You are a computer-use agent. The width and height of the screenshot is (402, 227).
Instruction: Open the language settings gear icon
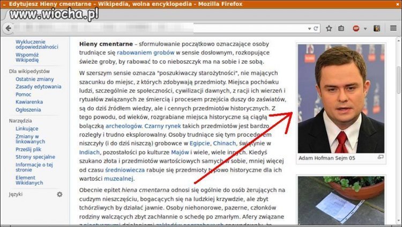coord(59,194)
